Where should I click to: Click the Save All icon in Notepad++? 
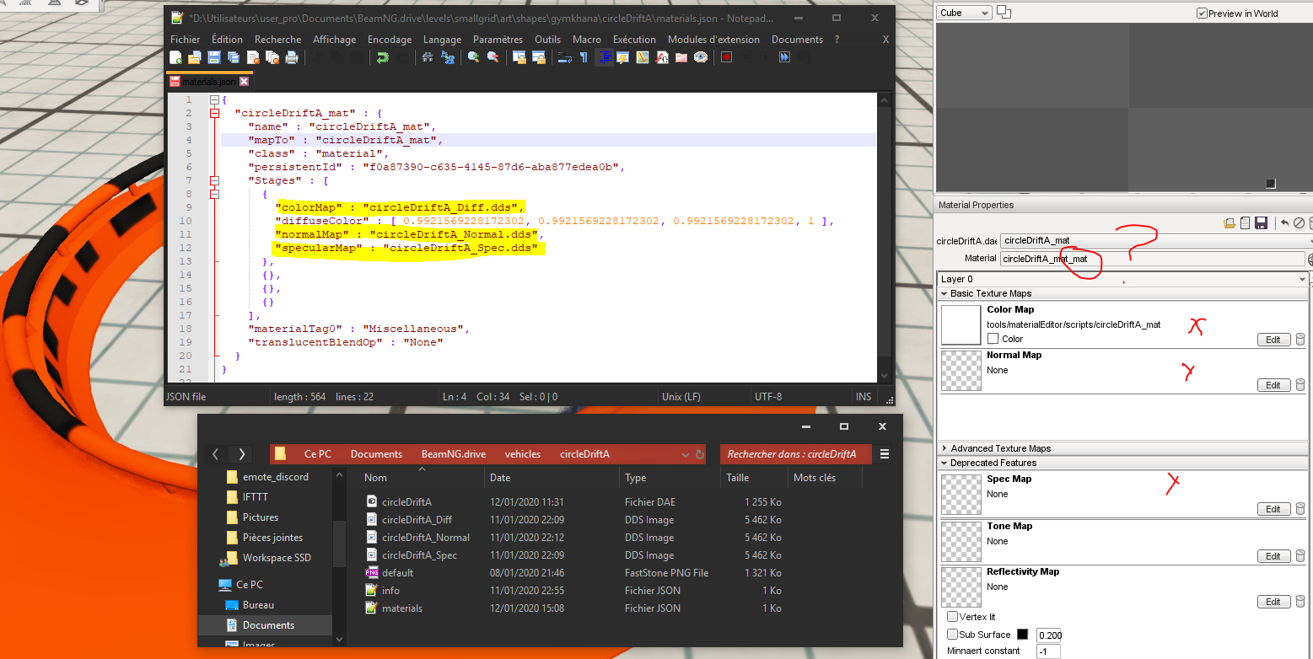tap(234, 57)
